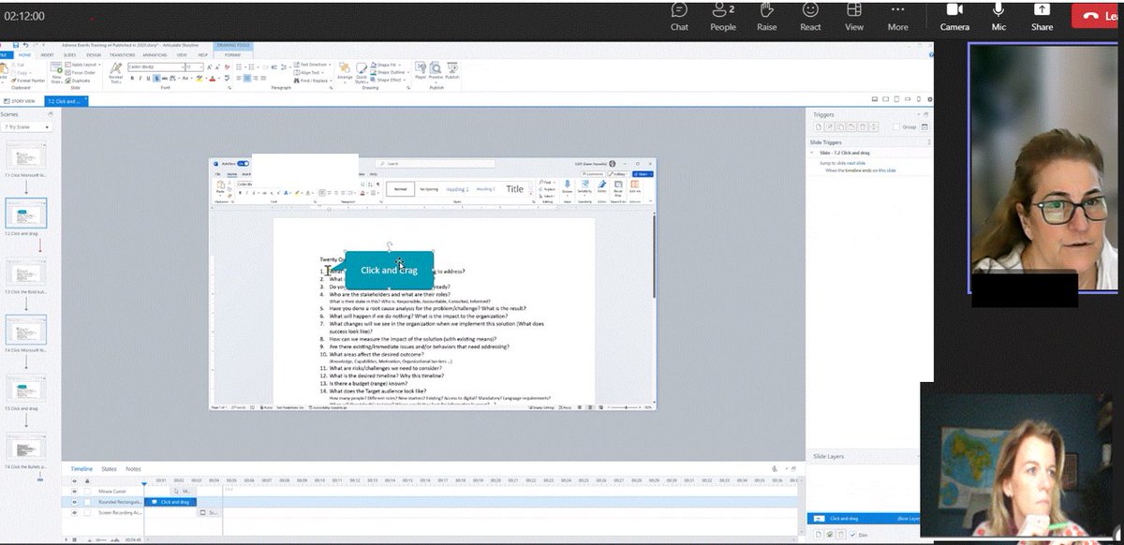Click the Undo icon in quick access toolbar
This screenshot has height=545, width=1124.
click(x=25, y=45)
